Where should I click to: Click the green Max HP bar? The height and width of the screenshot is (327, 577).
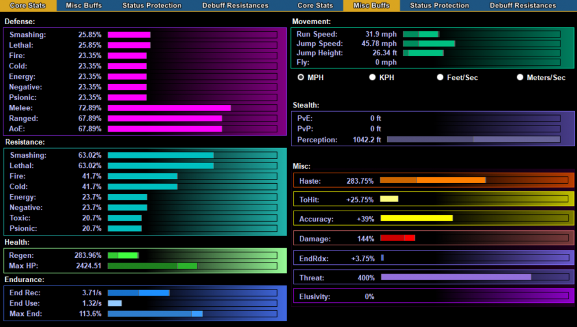(192, 266)
